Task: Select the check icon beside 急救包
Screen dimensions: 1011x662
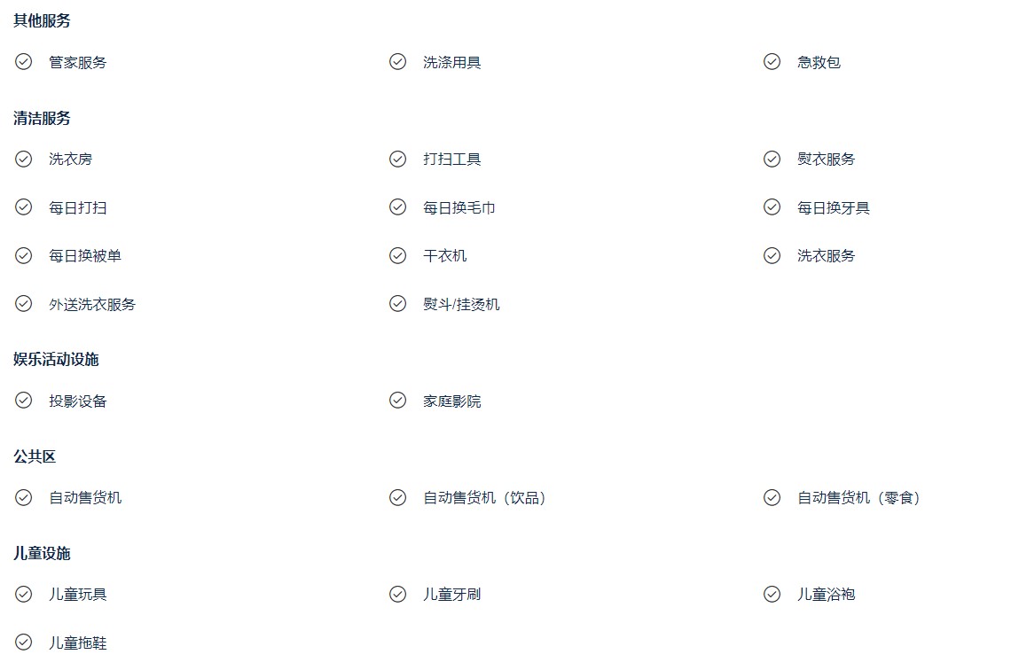Action: (772, 62)
